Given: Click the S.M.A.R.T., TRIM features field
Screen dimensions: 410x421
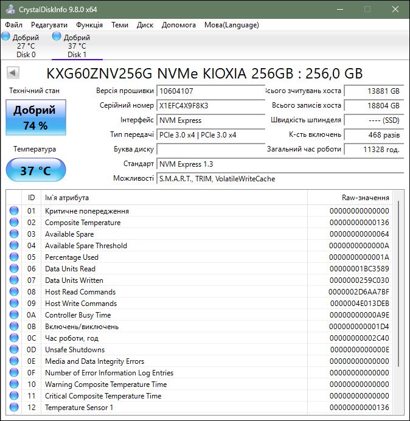Looking at the screenshot, I should point(280,178).
